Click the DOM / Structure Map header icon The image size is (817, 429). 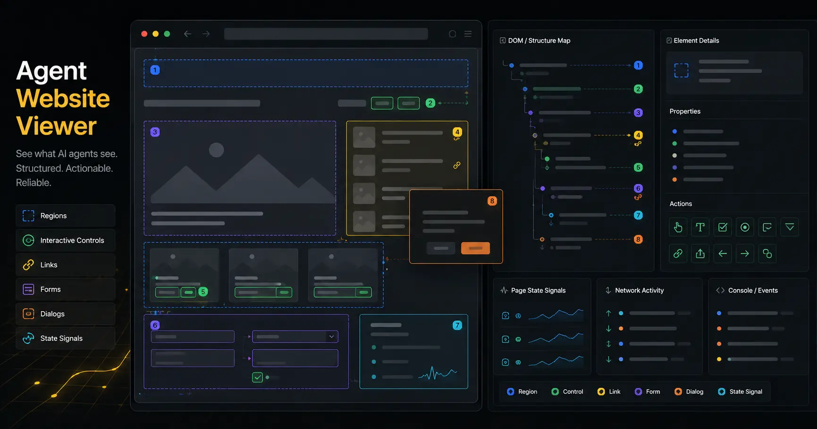(503, 41)
